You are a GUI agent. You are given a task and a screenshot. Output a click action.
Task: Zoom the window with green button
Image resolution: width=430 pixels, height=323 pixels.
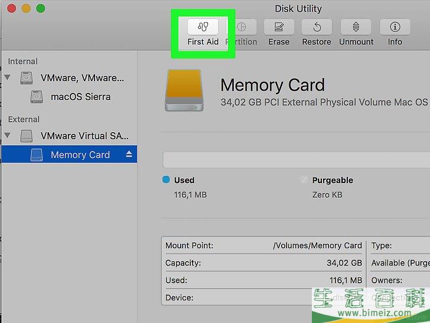[x=41, y=8]
